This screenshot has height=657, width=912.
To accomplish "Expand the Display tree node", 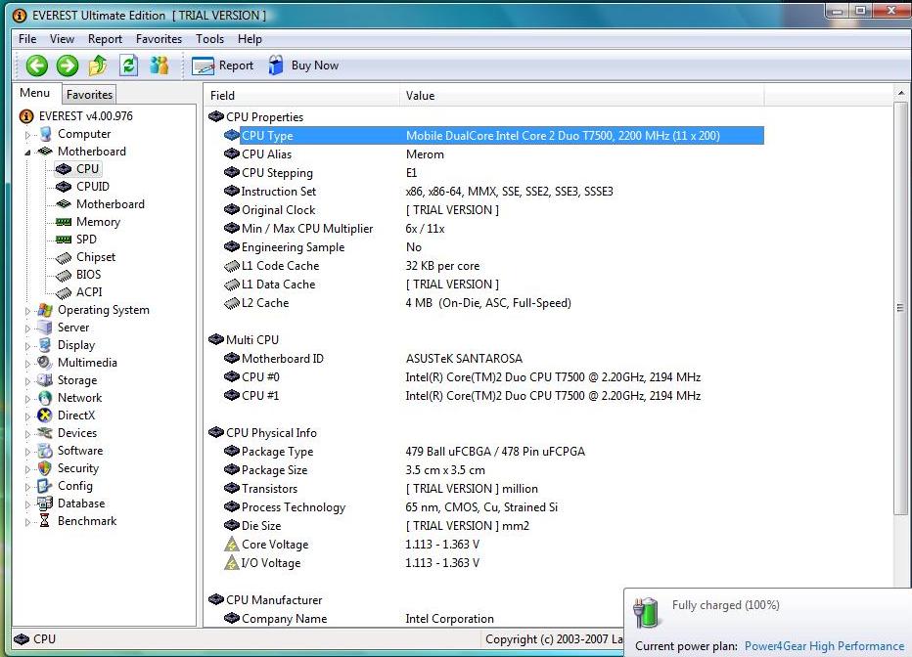I will pos(27,346).
